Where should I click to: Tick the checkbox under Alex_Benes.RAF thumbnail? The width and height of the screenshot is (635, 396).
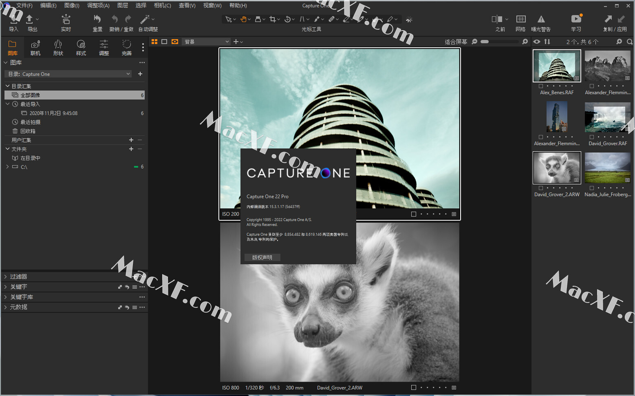coord(541,86)
